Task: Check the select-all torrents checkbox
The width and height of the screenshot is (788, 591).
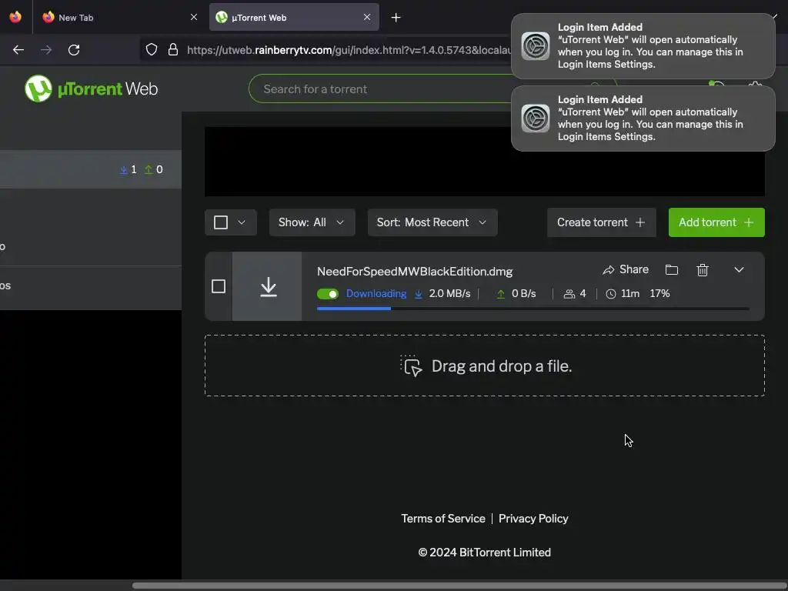Action: point(221,222)
